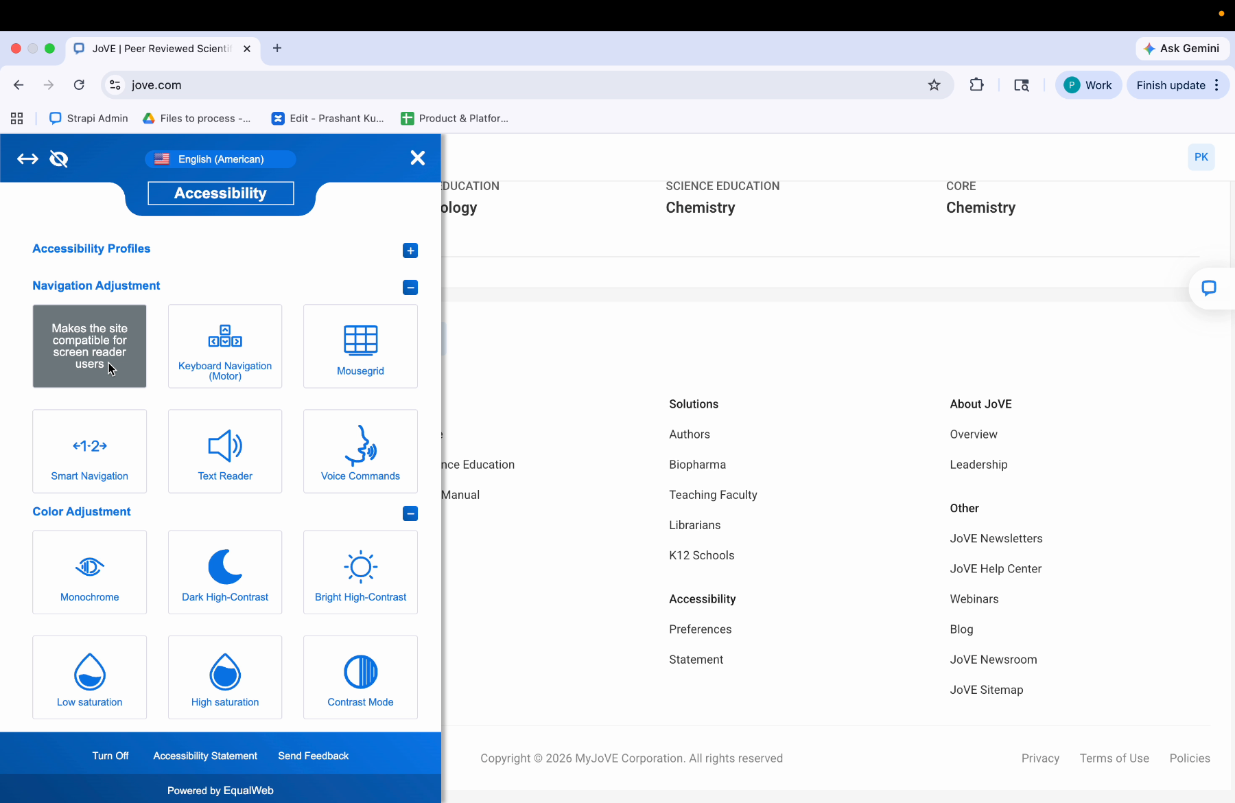Viewport: 1235px width, 803px height.
Task: Click the hide accessibility widget eye icon
Action: pyautogui.click(x=59, y=159)
